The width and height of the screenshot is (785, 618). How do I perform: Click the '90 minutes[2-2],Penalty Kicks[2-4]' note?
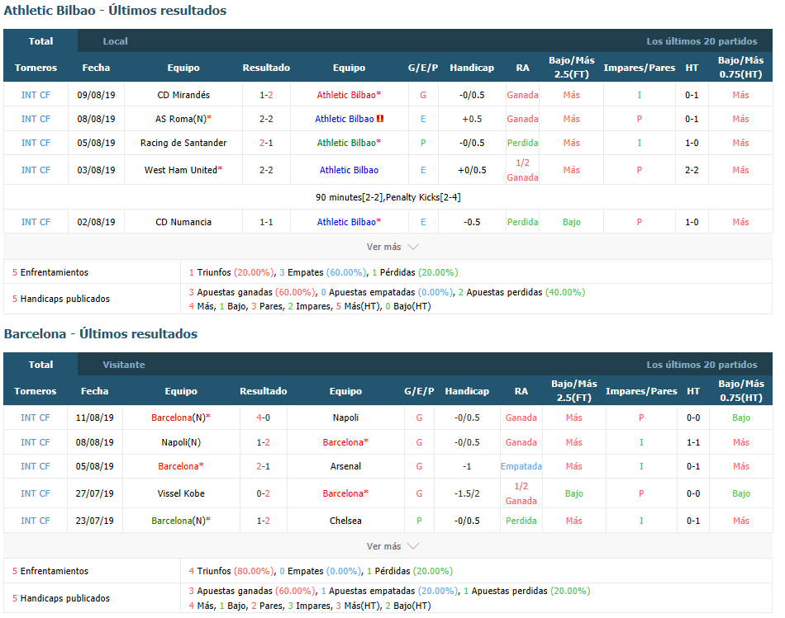point(388,197)
